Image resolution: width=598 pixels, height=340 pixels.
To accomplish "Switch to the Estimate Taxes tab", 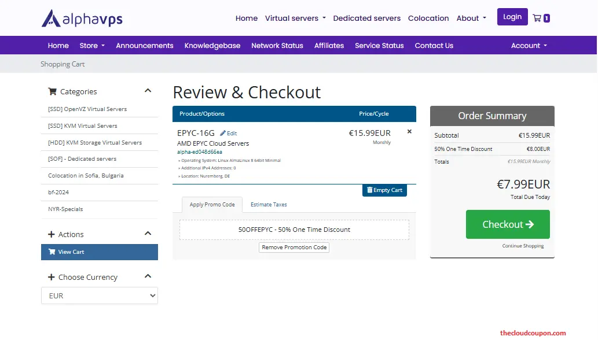I will [268, 204].
